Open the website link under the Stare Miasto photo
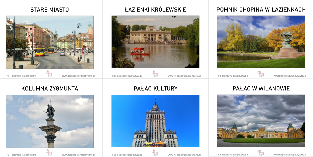 pyautogui.click(x=79, y=76)
